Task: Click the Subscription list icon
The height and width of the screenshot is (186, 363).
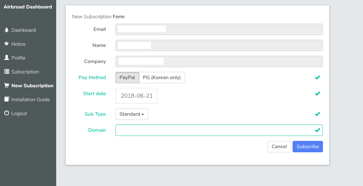Action: (x=7, y=72)
